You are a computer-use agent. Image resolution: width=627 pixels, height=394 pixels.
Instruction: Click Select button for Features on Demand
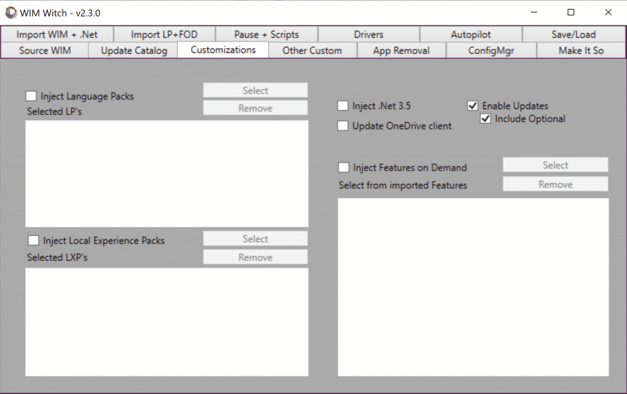coord(555,165)
